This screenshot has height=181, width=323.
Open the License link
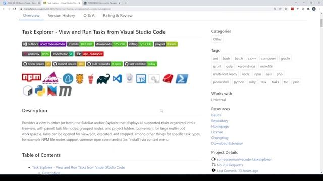217,132
